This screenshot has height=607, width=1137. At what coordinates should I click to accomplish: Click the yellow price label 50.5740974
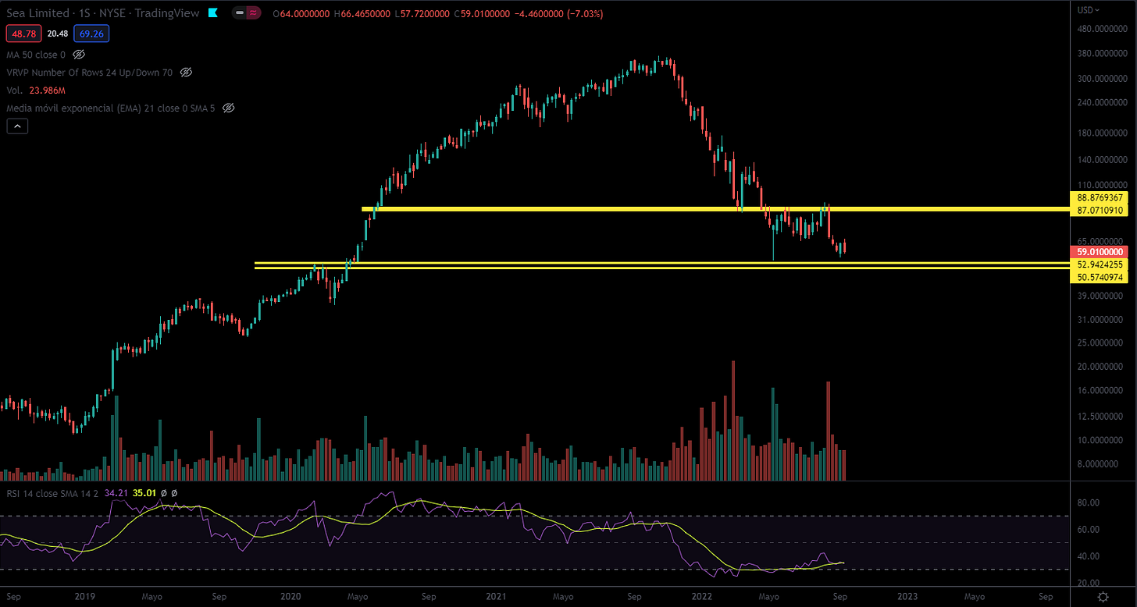1100,277
